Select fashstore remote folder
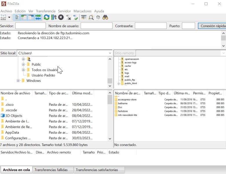Image resolution: width=226 pixels, height=174 pixels. tap(123, 111)
